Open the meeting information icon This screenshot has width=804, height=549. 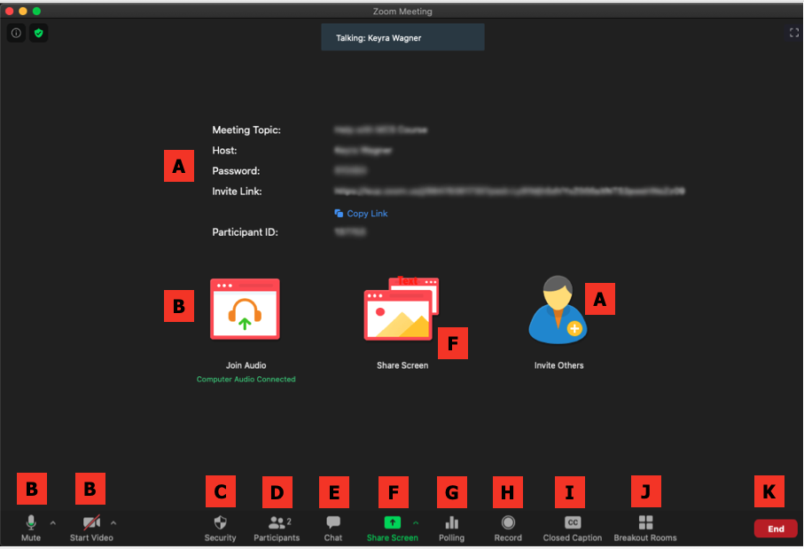tap(17, 33)
